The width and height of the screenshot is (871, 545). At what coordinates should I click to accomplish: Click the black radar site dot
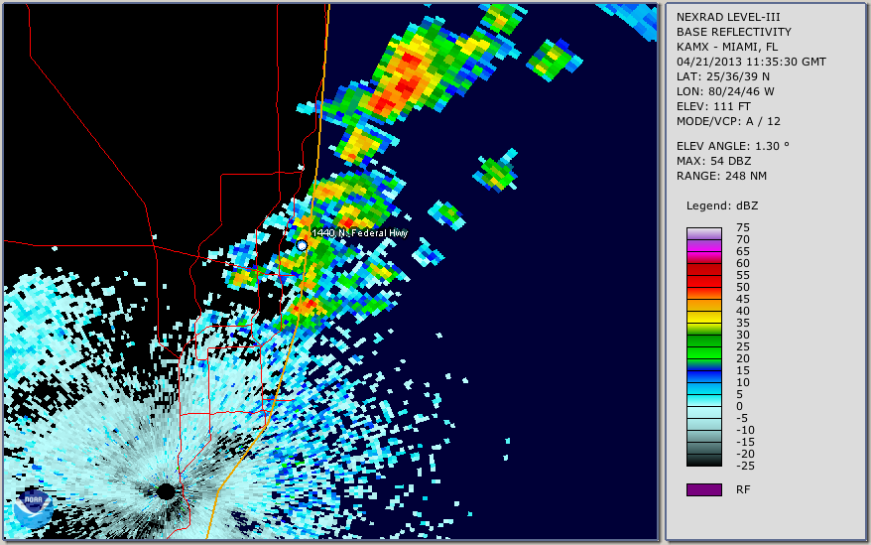[x=166, y=491]
